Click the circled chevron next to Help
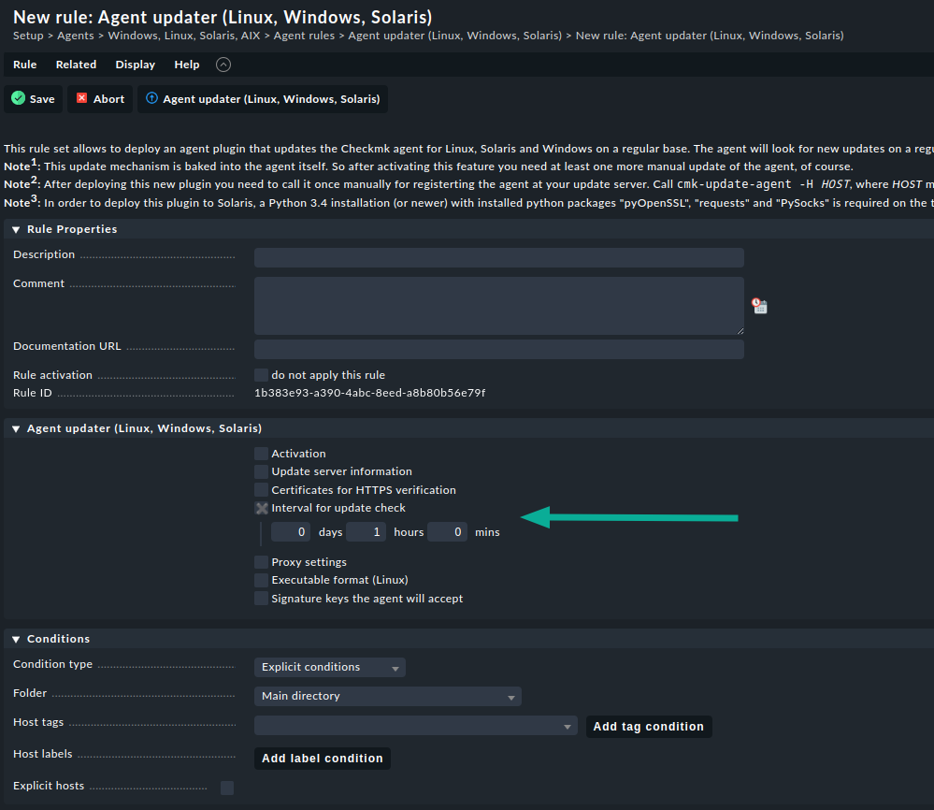Viewport: 934px width, 810px height. tap(223, 65)
